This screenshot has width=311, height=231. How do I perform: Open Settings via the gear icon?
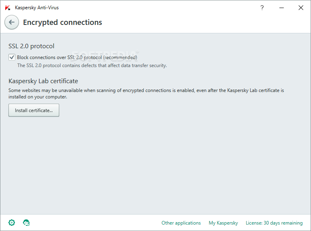tap(12, 223)
